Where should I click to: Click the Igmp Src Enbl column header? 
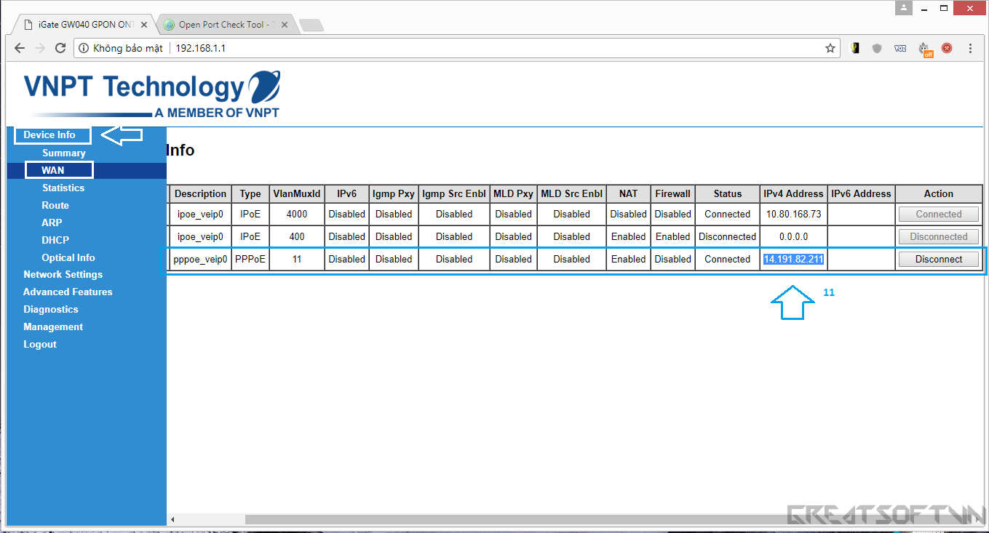[454, 193]
